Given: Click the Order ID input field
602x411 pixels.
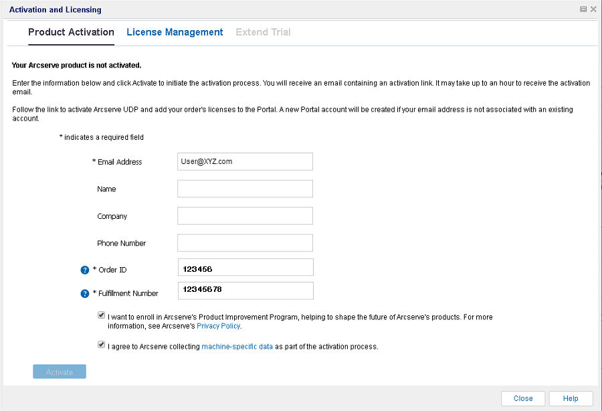Looking at the screenshot, I should pyautogui.click(x=245, y=267).
